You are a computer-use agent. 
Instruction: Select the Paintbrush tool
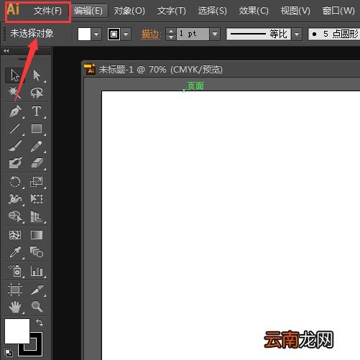15,146
